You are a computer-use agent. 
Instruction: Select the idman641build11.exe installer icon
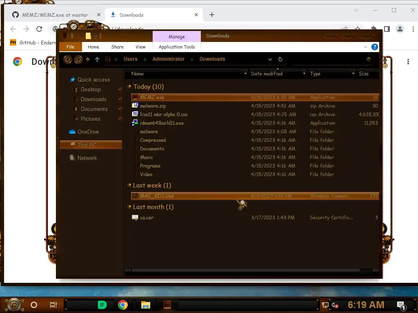click(x=135, y=122)
